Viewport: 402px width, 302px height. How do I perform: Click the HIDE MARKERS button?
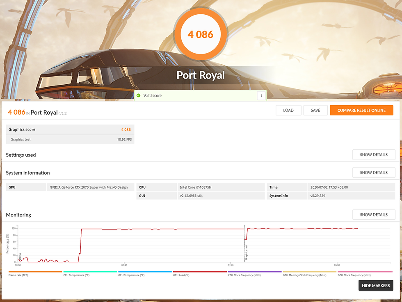(376, 286)
